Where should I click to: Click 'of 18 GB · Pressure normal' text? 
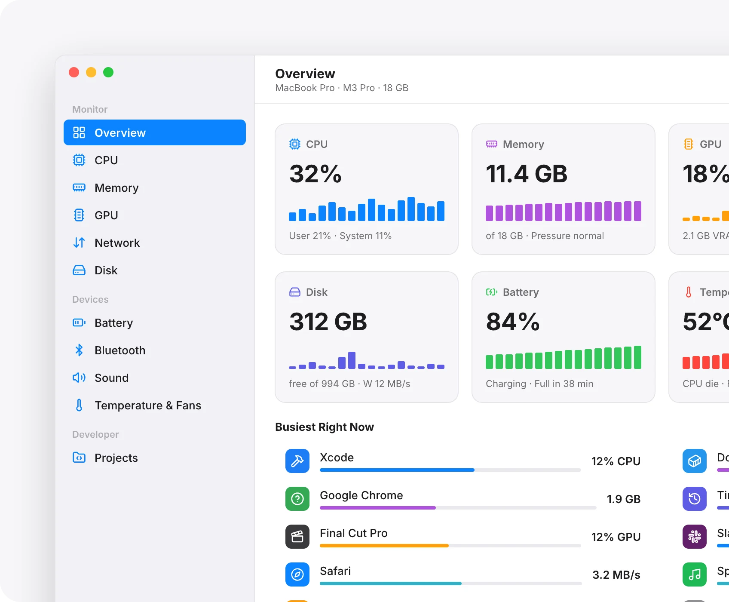click(x=545, y=236)
